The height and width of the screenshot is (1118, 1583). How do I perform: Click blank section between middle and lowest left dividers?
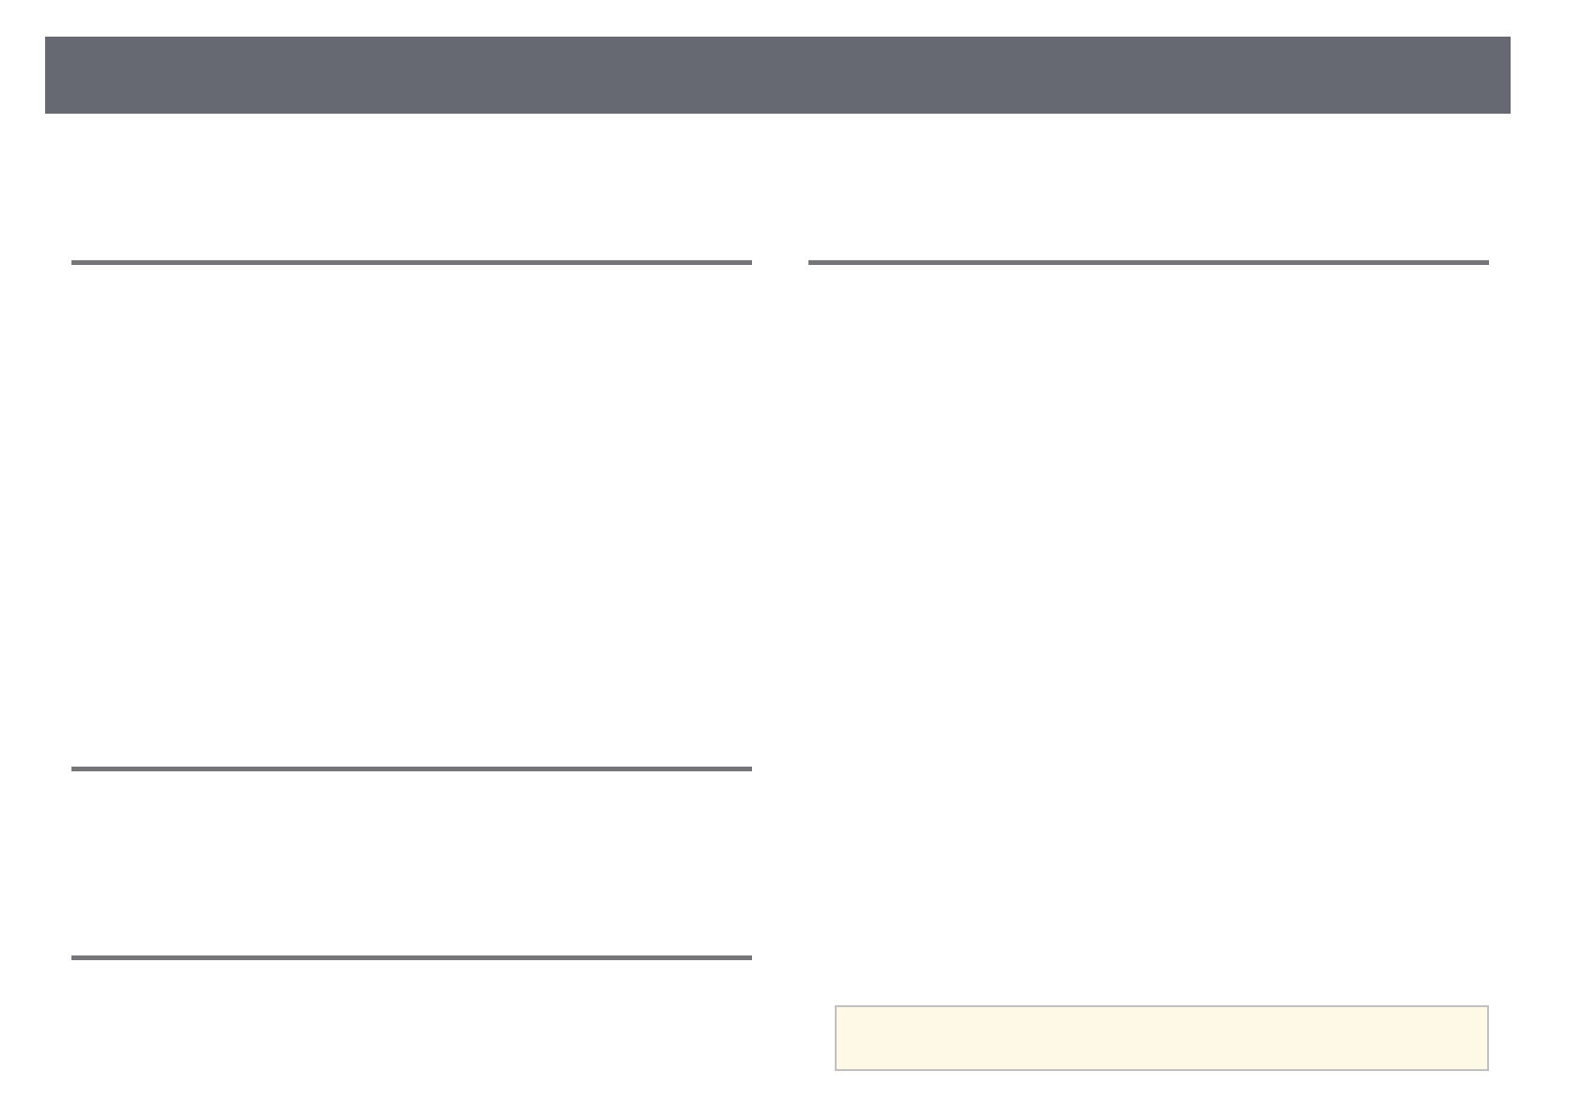point(411,862)
